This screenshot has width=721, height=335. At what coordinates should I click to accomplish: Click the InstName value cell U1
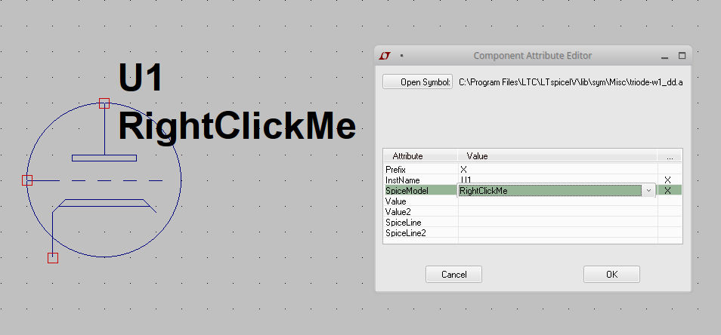tap(558, 180)
